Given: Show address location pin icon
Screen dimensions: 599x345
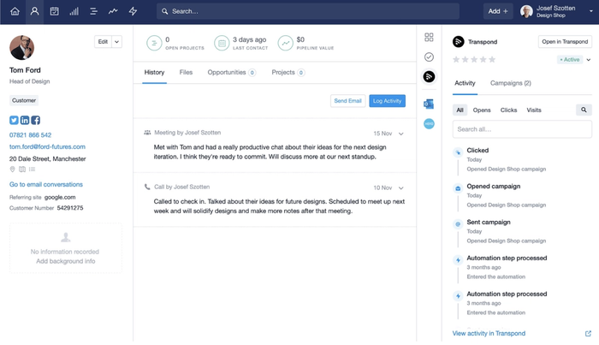Looking at the screenshot, I should pyautogui.click(x=12, y=170).
